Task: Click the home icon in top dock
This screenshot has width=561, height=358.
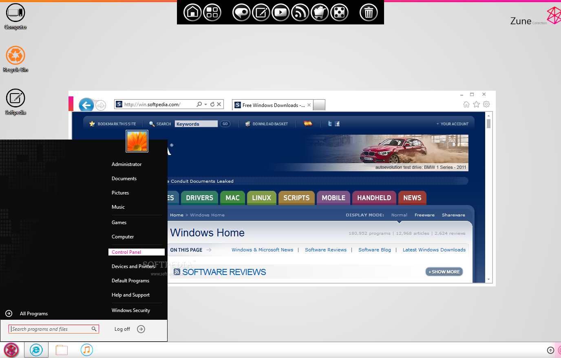Action: point(192,12)
